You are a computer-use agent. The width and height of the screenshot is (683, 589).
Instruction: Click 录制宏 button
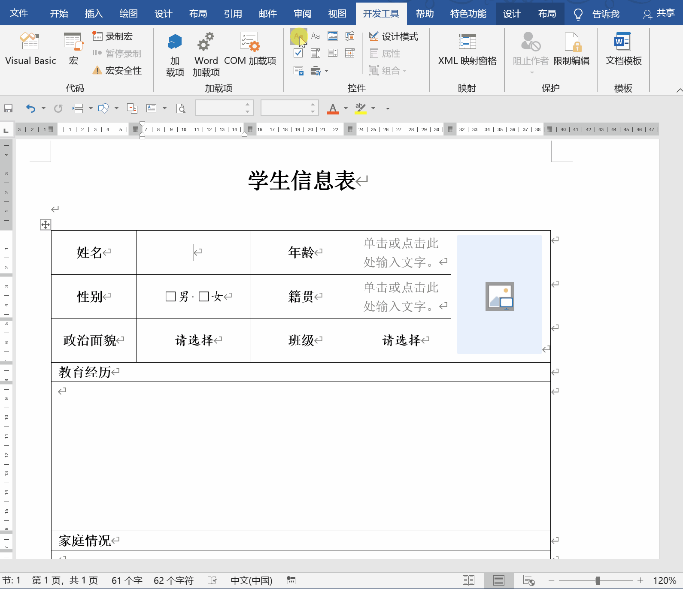tap(113, 36)
